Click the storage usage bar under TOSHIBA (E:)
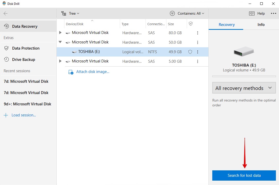This screenshot has width=279, height=185. [x=244, y=76]
